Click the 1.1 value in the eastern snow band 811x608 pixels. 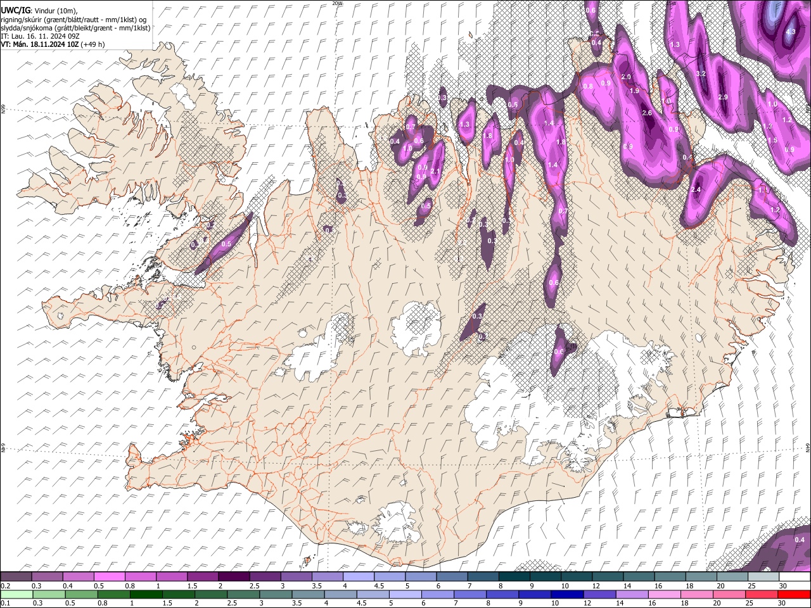(762, 189)
